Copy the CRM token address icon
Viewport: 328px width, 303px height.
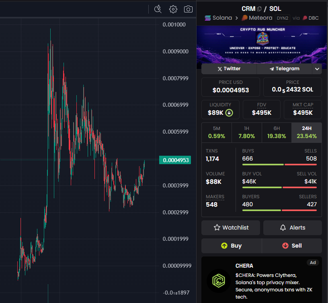[x=259, y=9]
